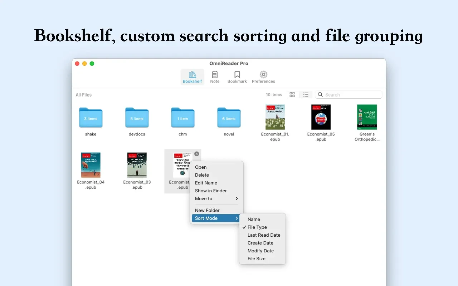Open the Bookshelf panel
458x286 pixels.
coord(192,76)
